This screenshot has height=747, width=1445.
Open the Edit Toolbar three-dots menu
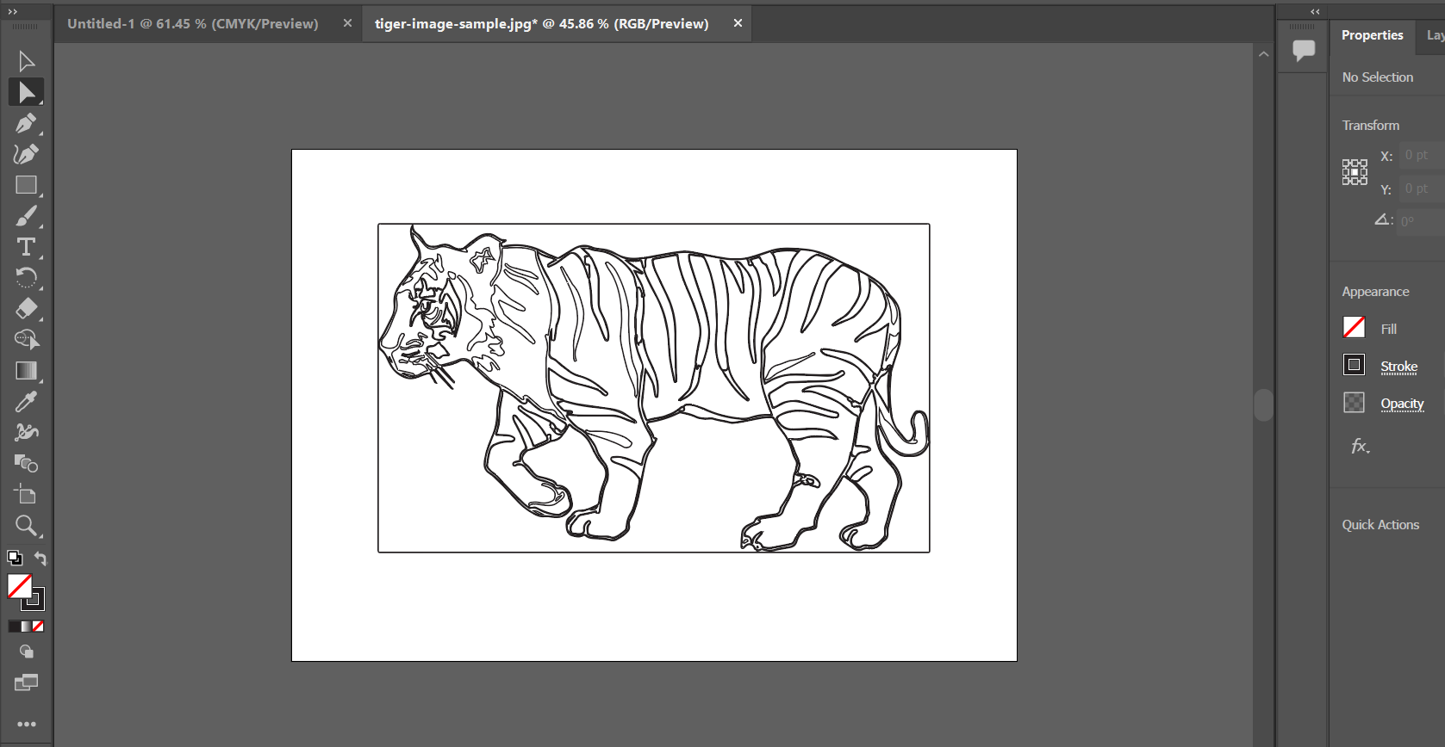click(26, 724)
